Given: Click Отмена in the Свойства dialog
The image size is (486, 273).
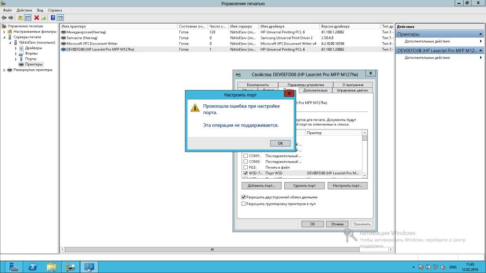Looking at the screenshot, I should point(337,224).
